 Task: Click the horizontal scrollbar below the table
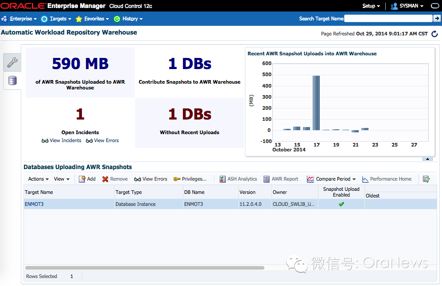[145, 268]
